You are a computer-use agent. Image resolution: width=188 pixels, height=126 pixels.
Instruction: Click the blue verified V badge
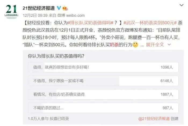59,8
